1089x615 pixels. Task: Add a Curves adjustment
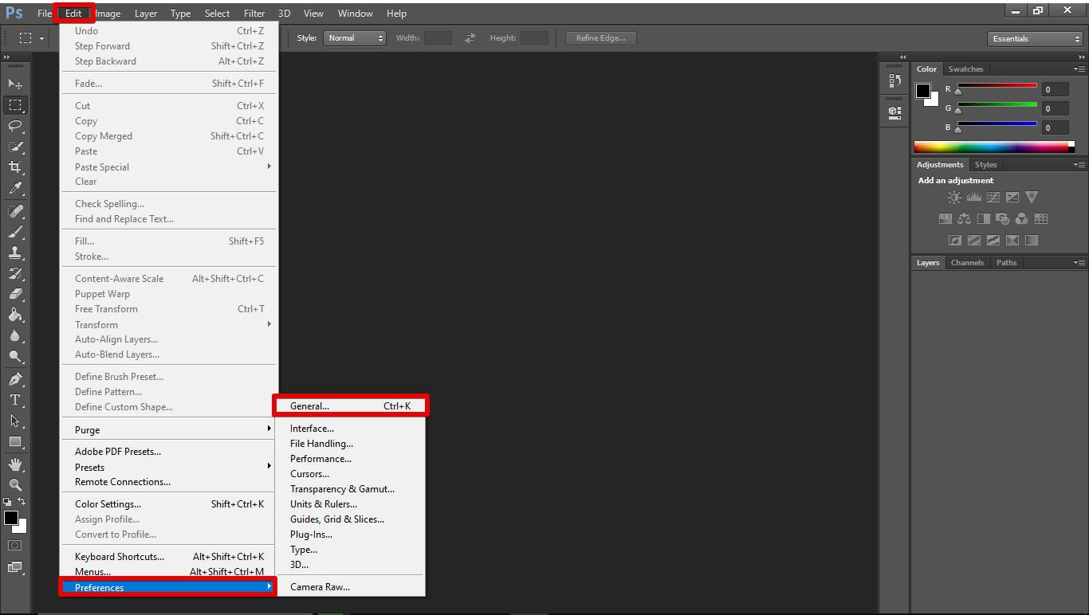(993, 197)
